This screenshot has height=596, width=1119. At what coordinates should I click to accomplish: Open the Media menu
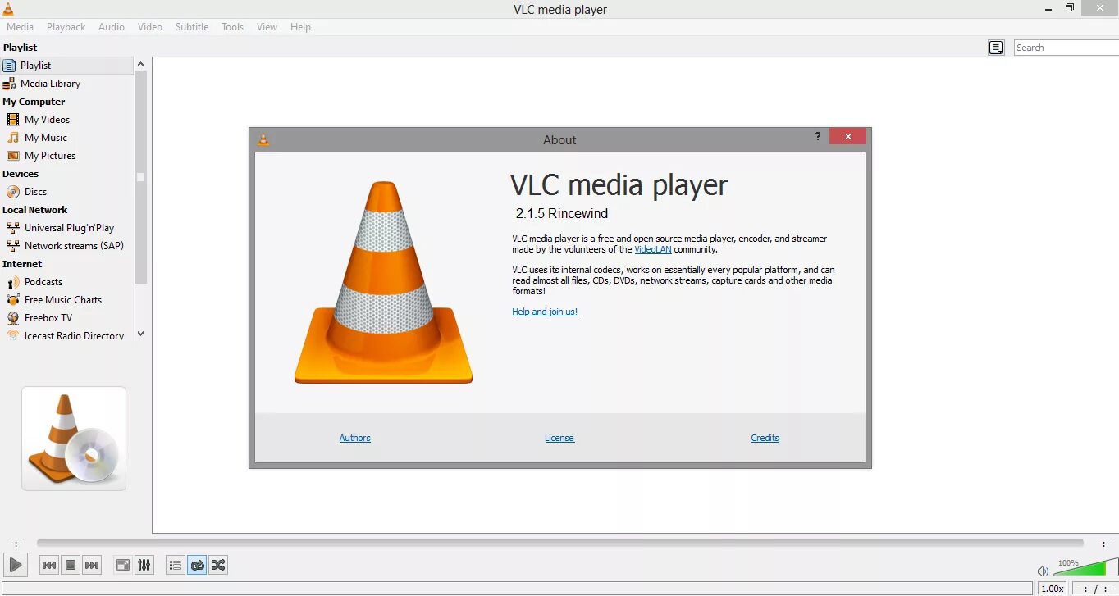[21, 27]
